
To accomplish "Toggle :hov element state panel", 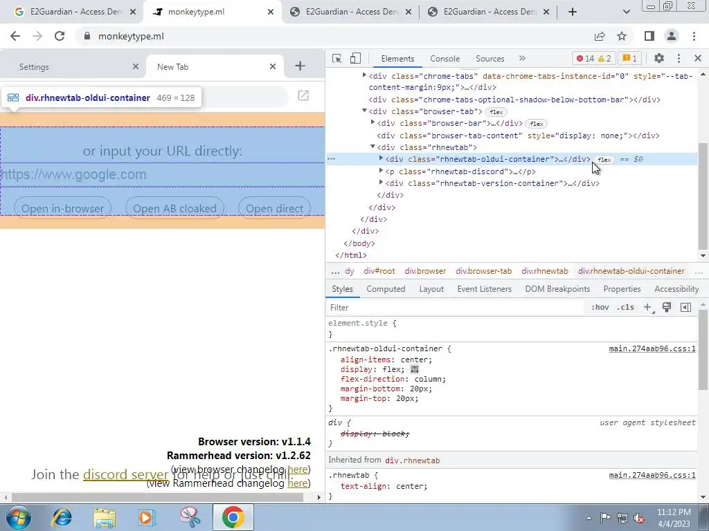I will click(x=600, y=307).
